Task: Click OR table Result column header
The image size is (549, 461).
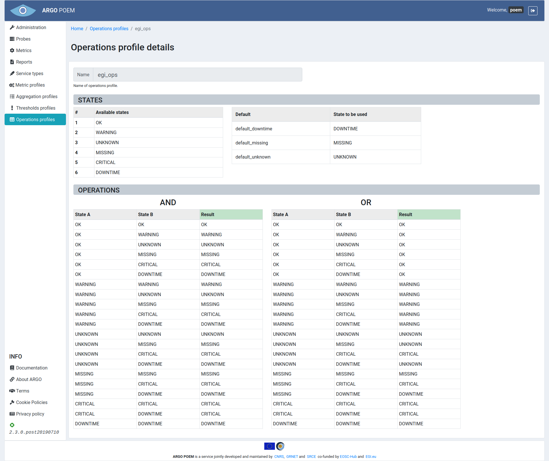Action: pos(429,214)
